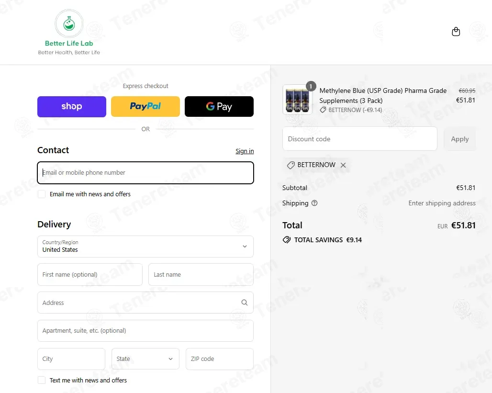Open the shopping bag cart icon
Viewport: 492px width, 393px height.
tap(456, 32)
